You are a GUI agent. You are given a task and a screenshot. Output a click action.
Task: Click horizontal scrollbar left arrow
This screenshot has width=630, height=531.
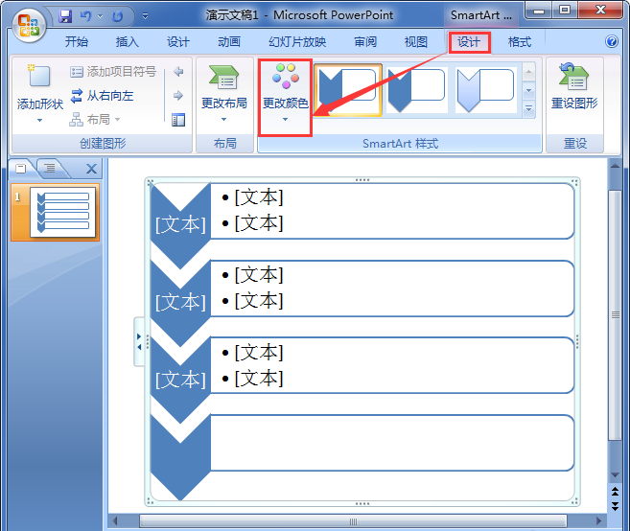tap(115, 521)
